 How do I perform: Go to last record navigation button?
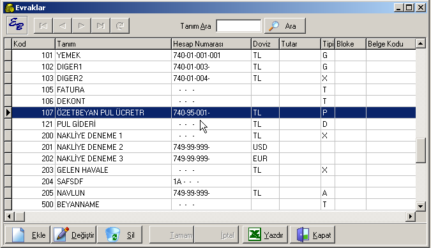coord(101,26)
